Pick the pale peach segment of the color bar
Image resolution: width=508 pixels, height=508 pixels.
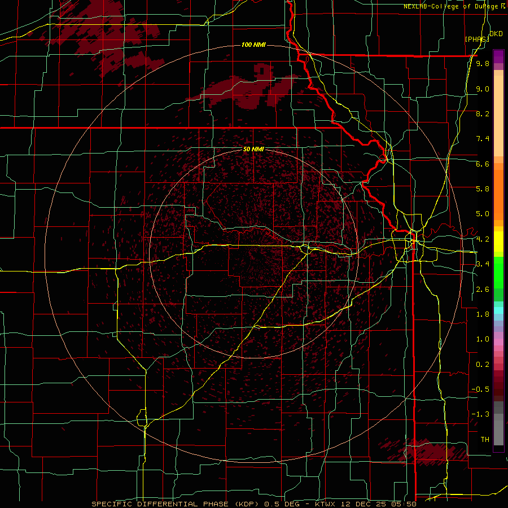[498, 116]
